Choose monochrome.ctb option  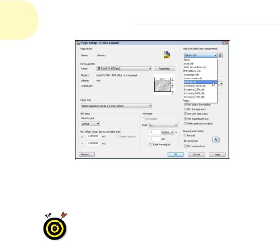(200, 78)
